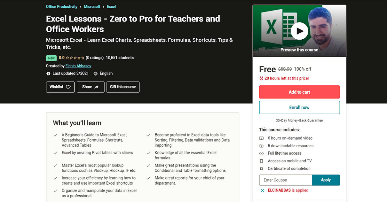The height and width of the screenshot is (202, 387).
Task: Remove the applied ELCINABBAS coupon
Action: coord(262,190)
